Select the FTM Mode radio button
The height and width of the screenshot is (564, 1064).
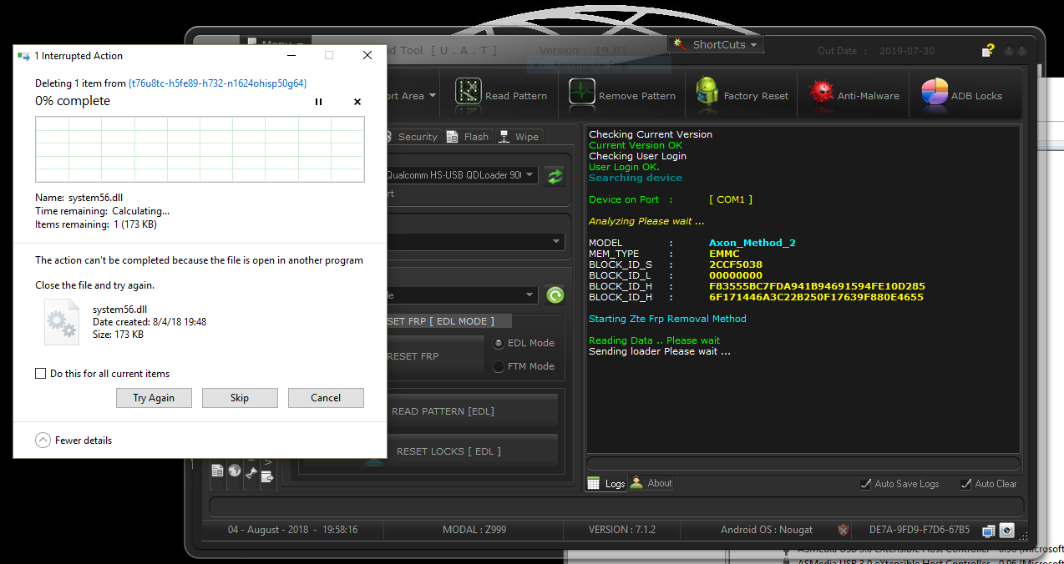(499, 366)
